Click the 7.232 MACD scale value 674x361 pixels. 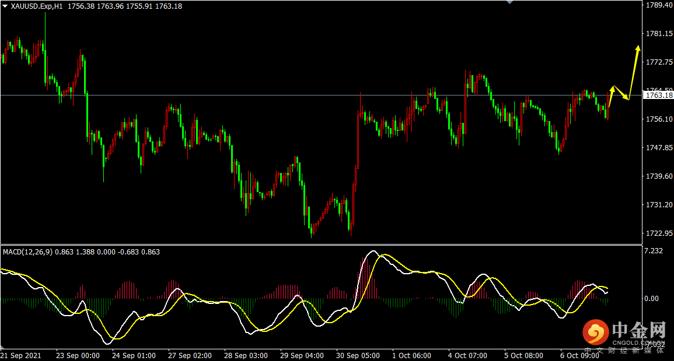point(653,251)
